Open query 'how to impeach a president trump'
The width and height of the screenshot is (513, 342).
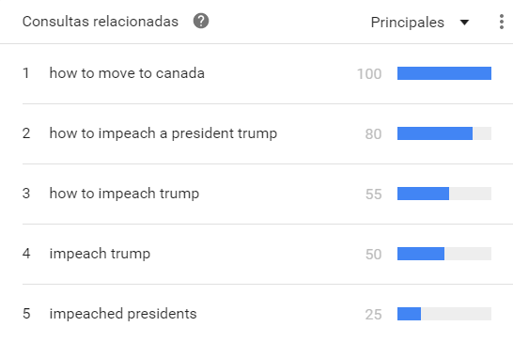[163, 133]
